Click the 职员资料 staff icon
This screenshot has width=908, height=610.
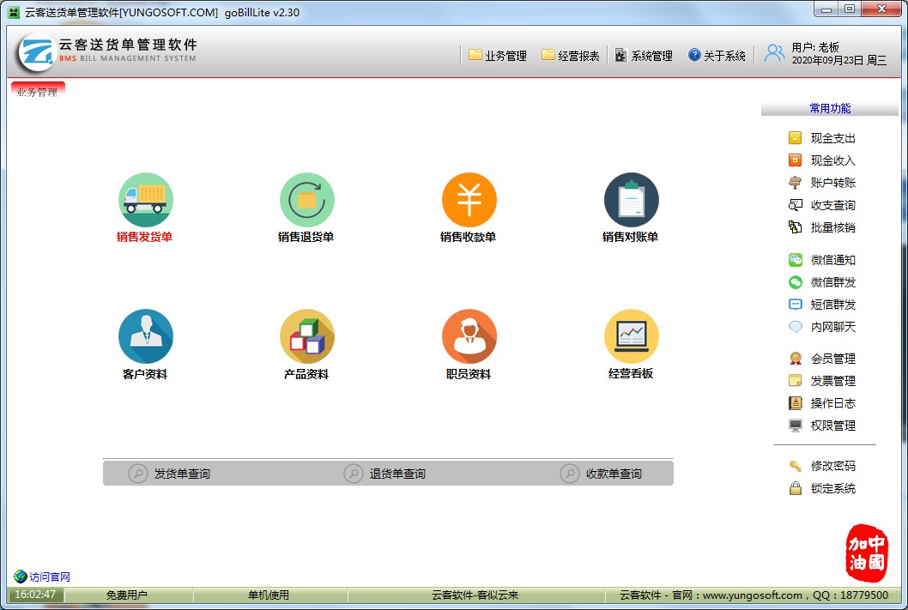[469, 336]
